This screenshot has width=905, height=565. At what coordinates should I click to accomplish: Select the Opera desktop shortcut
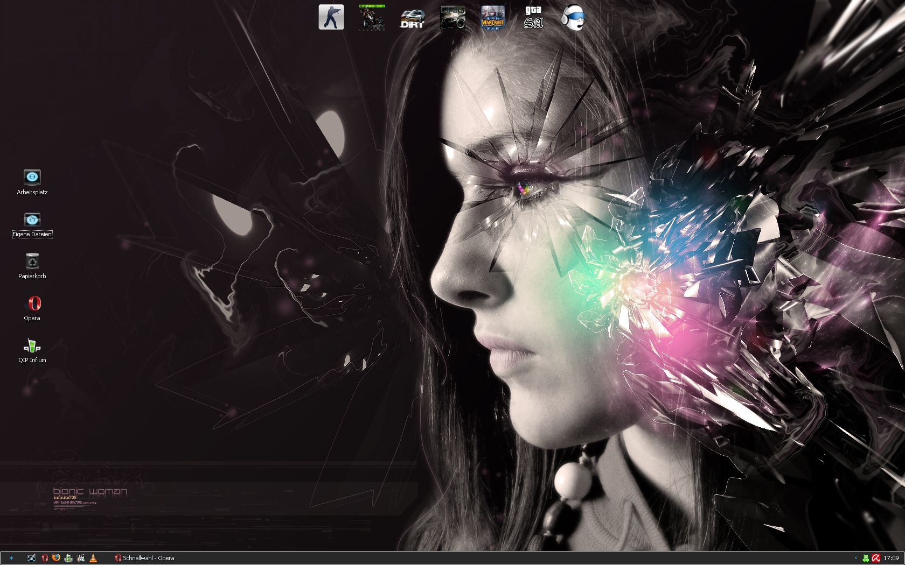tap(32, 303)
